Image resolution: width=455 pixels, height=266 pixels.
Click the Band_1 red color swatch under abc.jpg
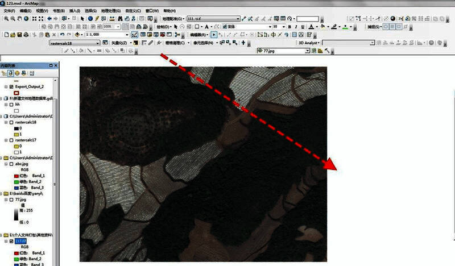point(15,176)
